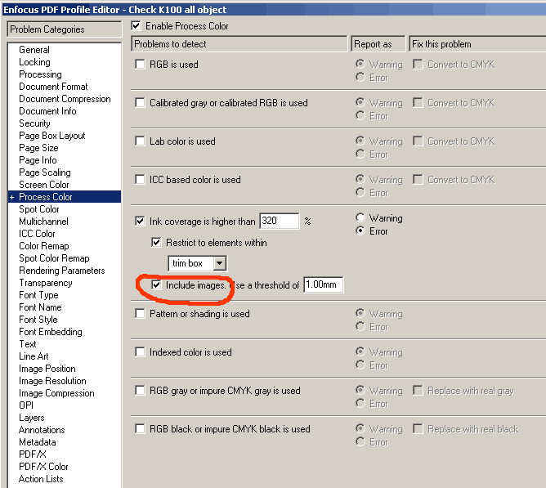Select the Layers category
Viewport: 546px width, 488px height.
(32, 418)
